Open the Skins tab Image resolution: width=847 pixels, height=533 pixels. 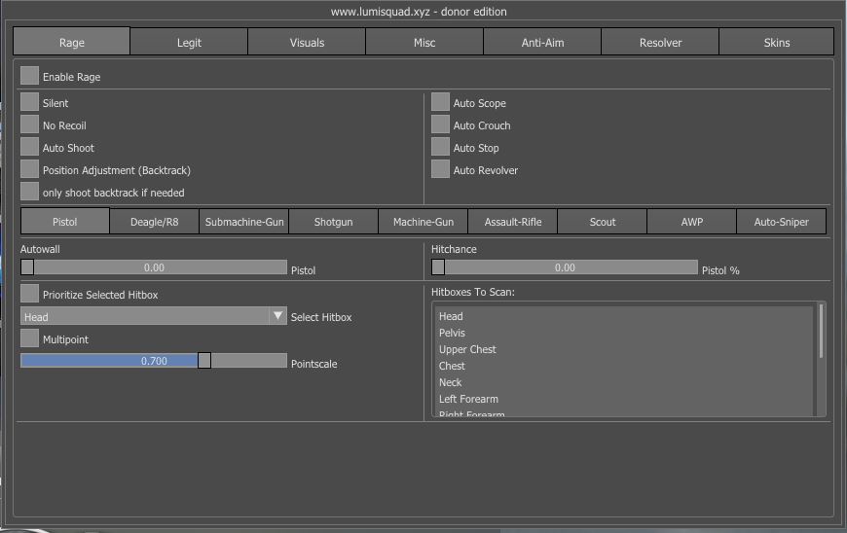click(776, 42)
